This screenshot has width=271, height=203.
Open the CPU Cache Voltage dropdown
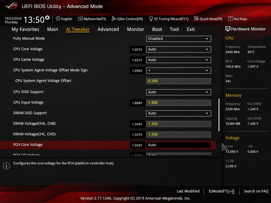178,60
